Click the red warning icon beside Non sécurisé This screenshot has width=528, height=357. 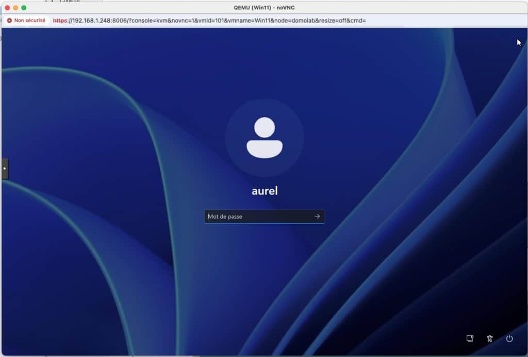point(9,21)
